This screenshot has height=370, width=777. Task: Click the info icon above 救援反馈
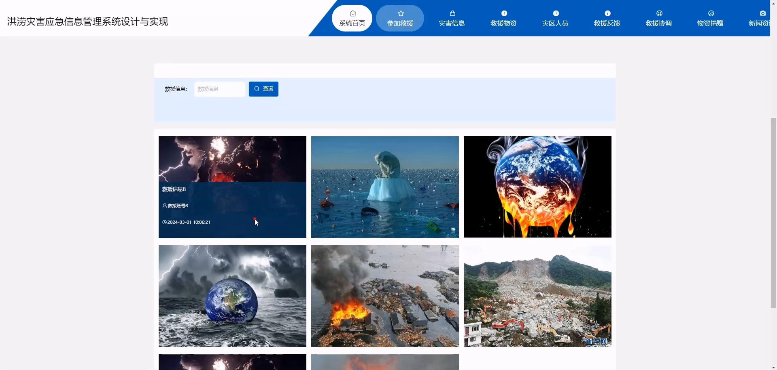(607, 13)
